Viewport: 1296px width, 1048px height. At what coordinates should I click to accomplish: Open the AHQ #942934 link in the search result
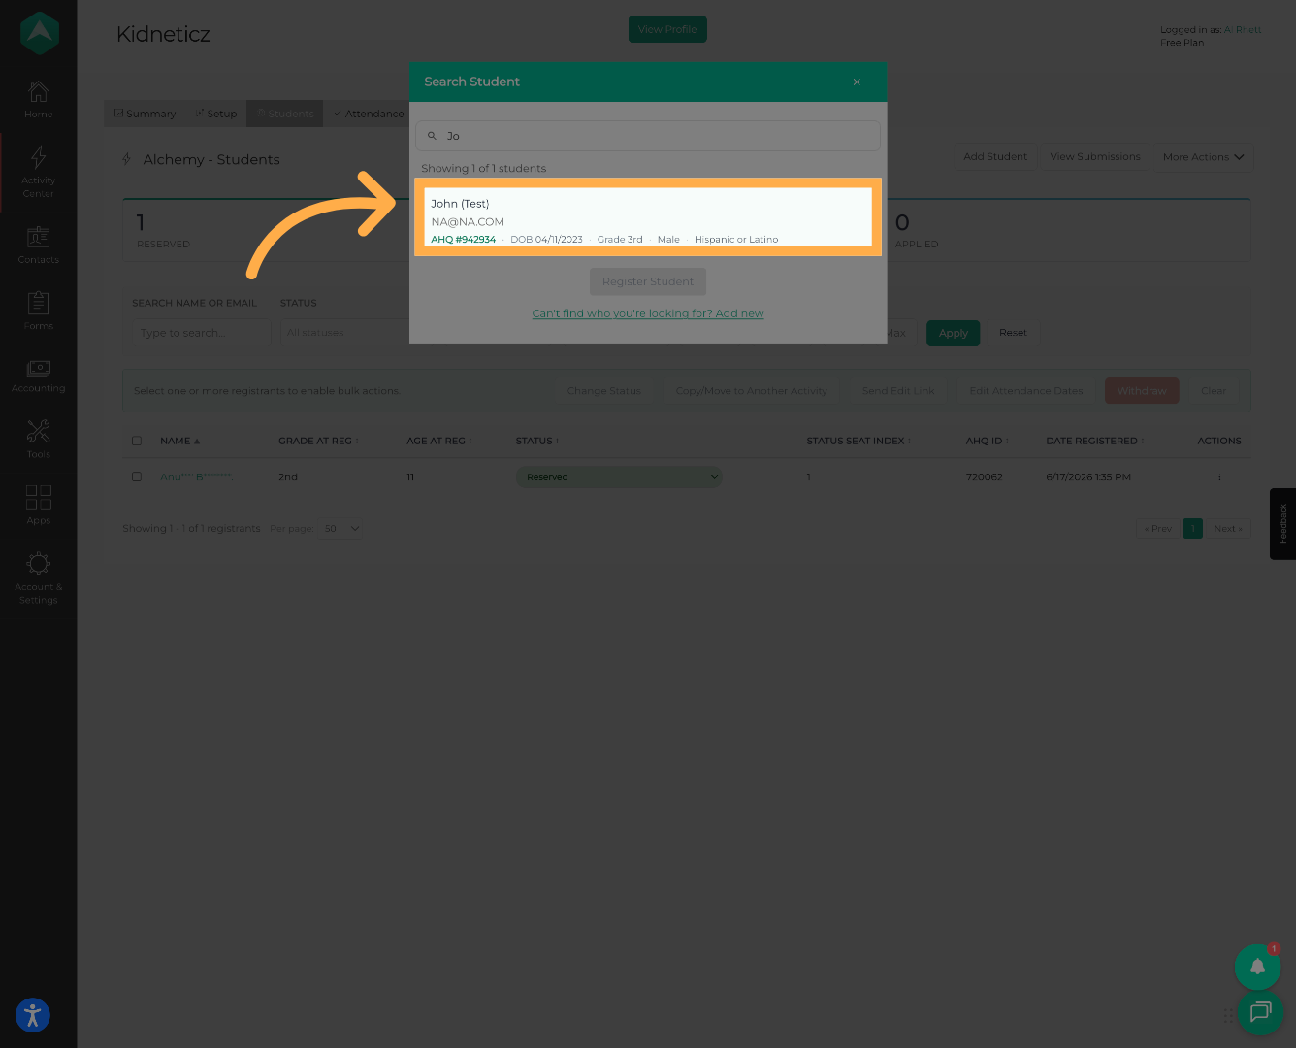[464, 240]
